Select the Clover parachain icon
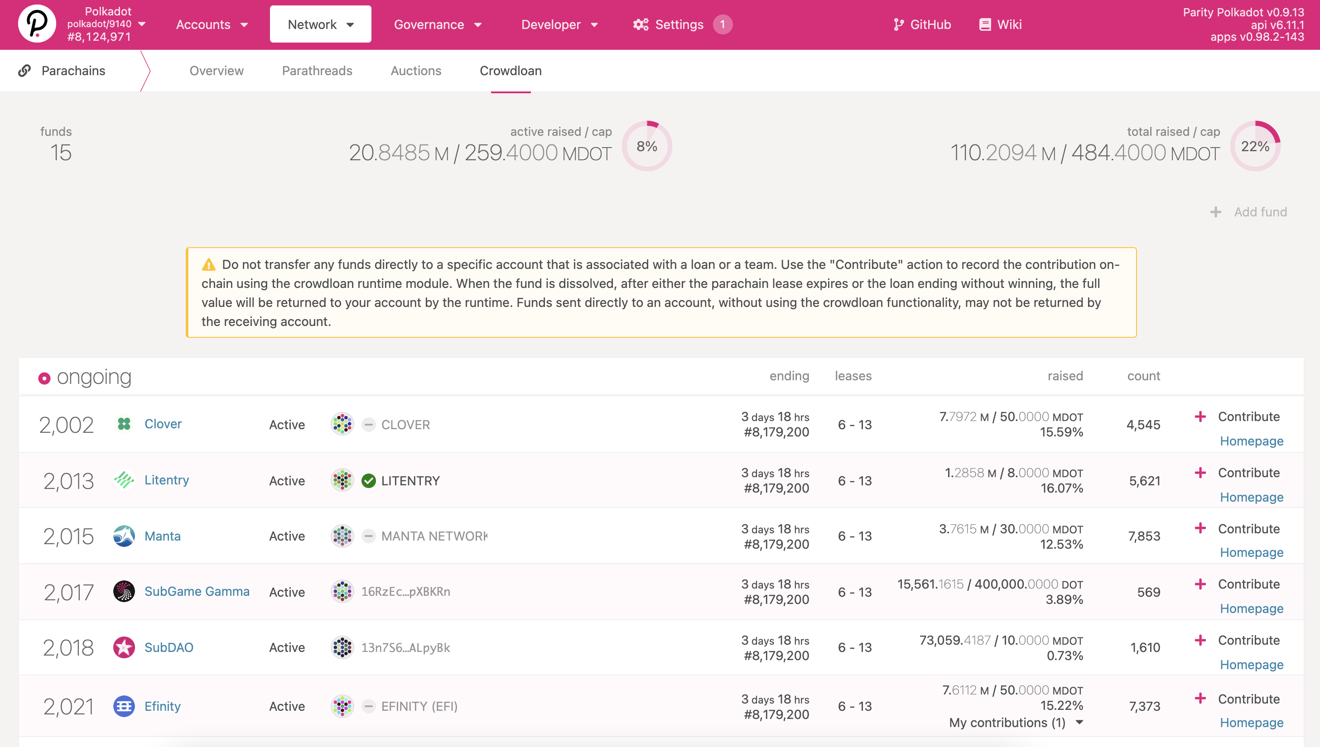Screen dimensions: 1320x747 124,424
